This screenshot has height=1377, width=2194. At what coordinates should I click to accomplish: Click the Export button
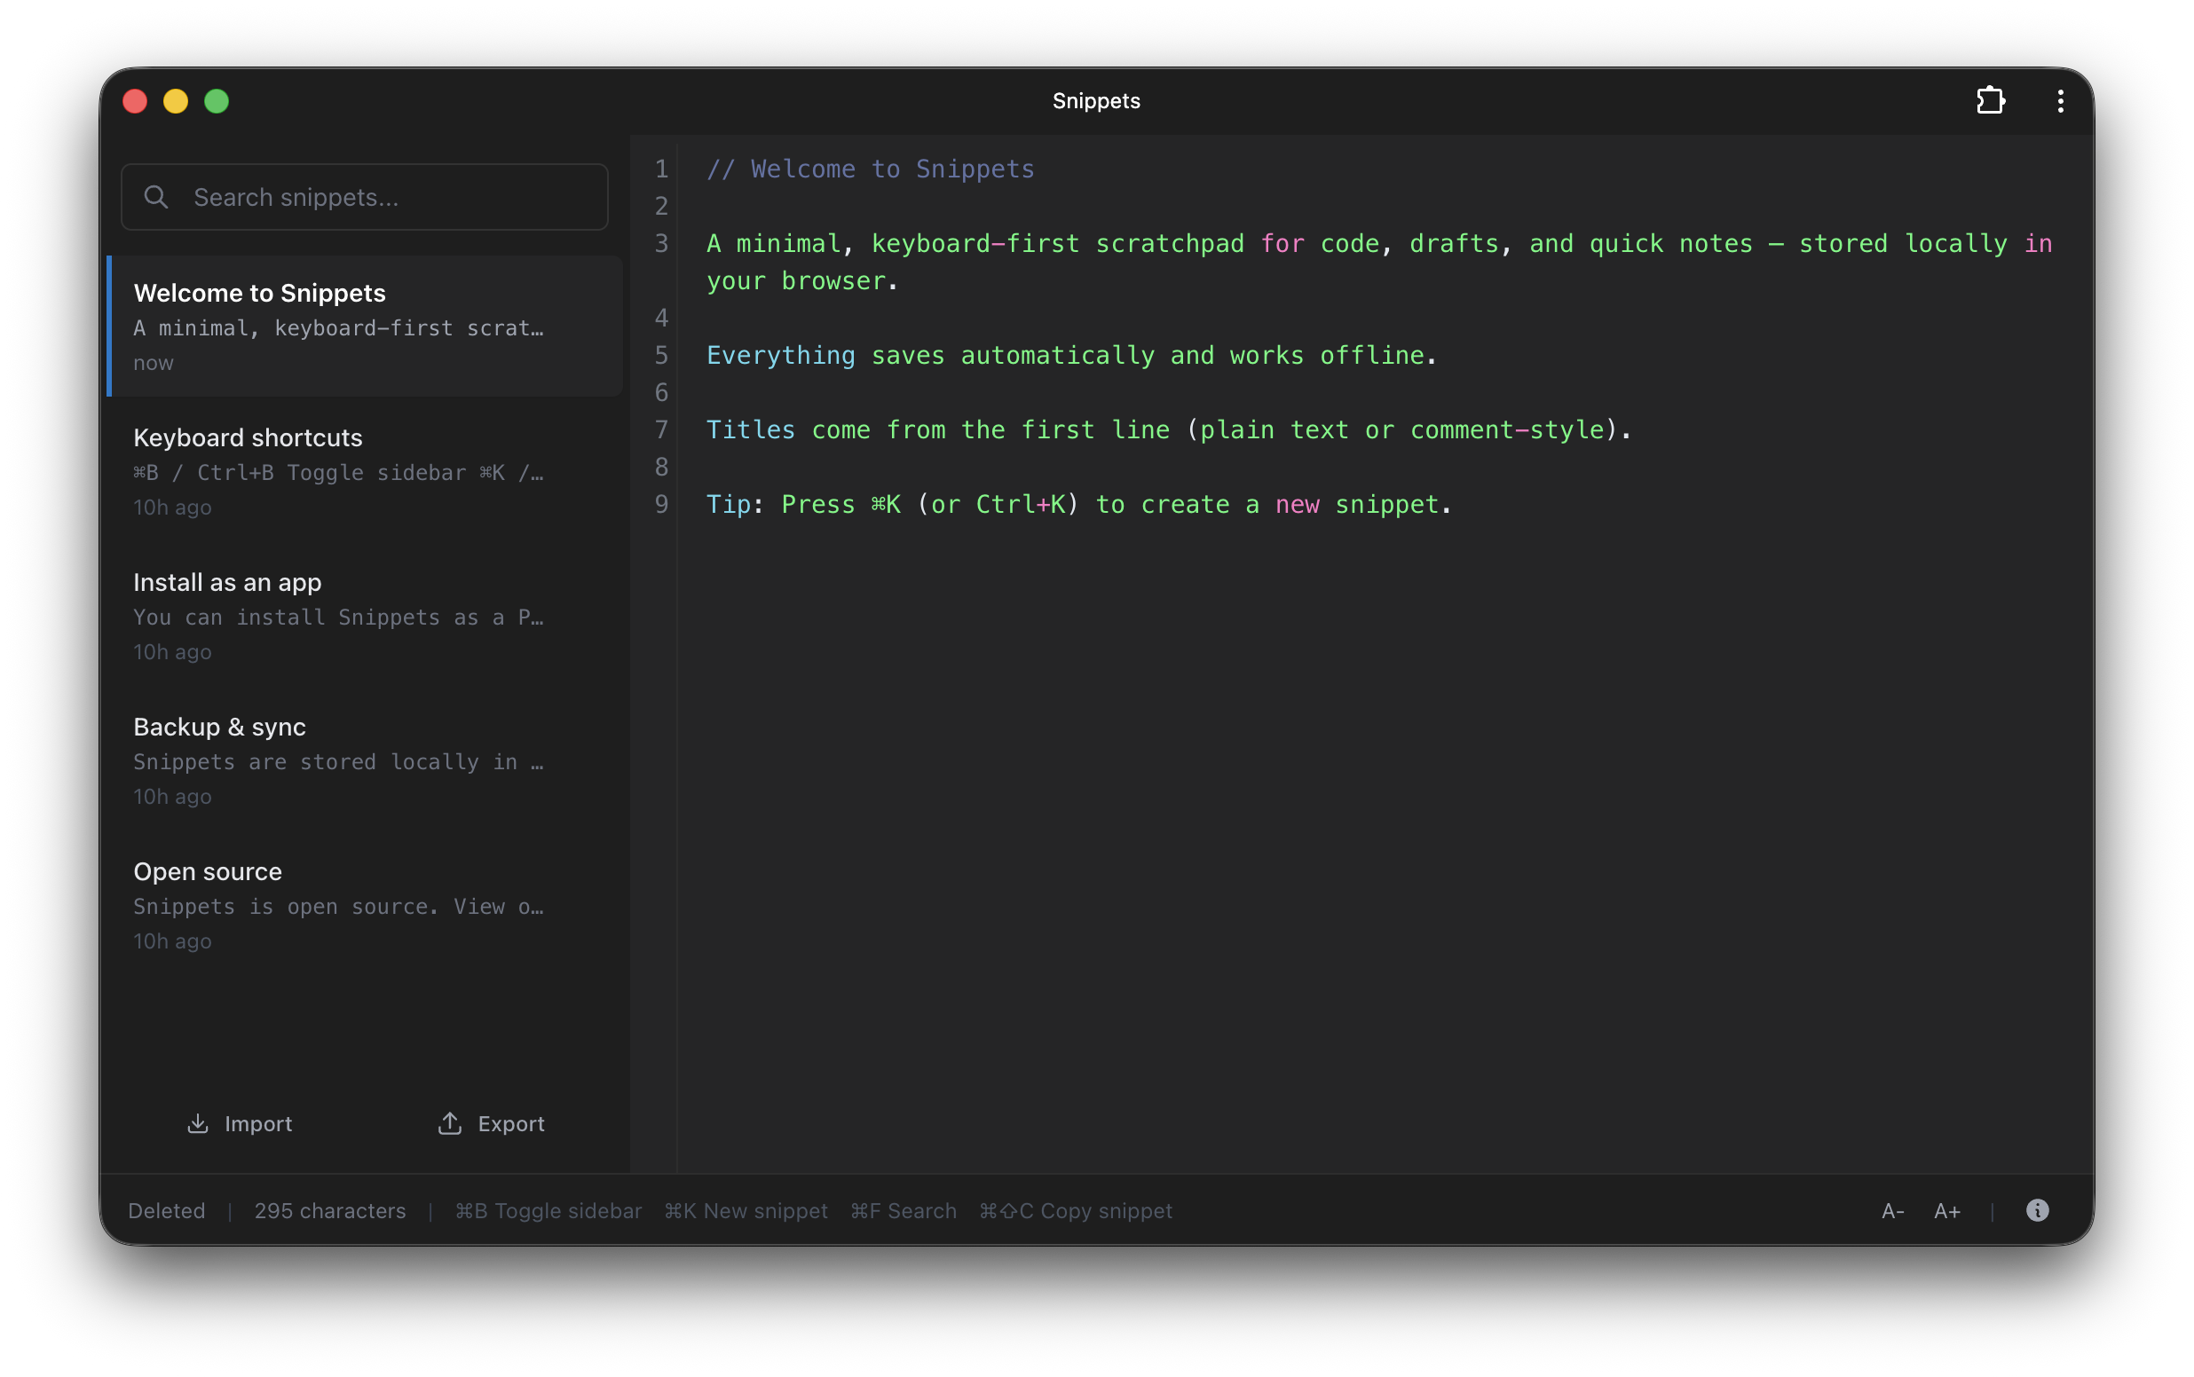(x=491, y=1123)
